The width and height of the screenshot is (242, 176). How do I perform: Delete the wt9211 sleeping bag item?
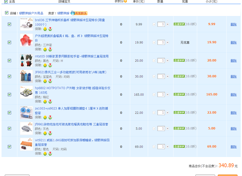(233, 147)
